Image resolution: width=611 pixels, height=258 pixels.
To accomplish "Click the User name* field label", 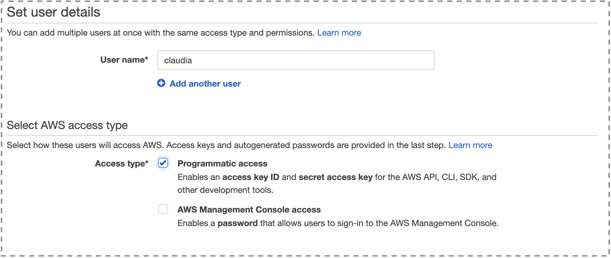I will (124, 60).
